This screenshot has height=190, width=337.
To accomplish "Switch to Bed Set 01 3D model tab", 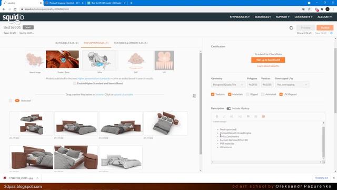I will click(x=106, y=3).
